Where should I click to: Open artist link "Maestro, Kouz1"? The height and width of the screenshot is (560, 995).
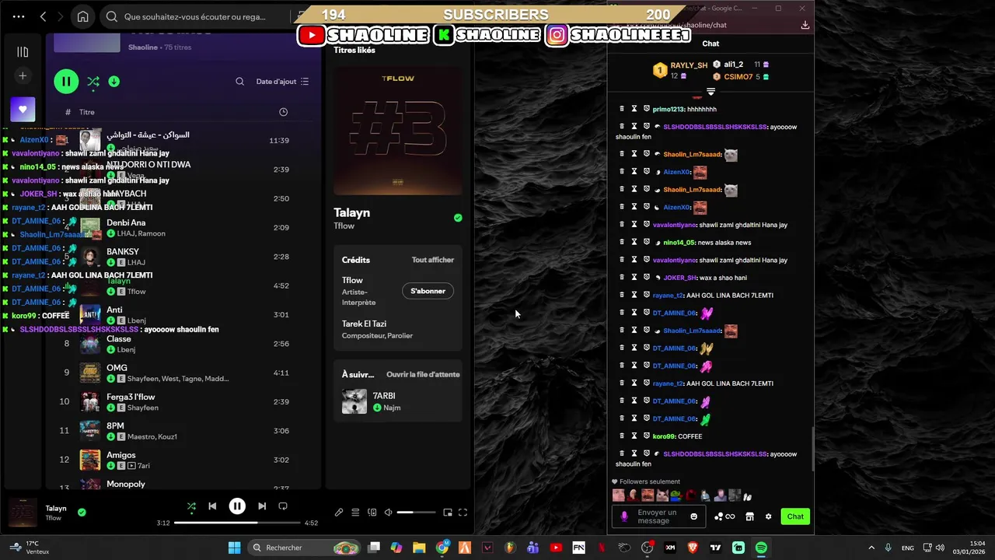click(x=152, y=436)
